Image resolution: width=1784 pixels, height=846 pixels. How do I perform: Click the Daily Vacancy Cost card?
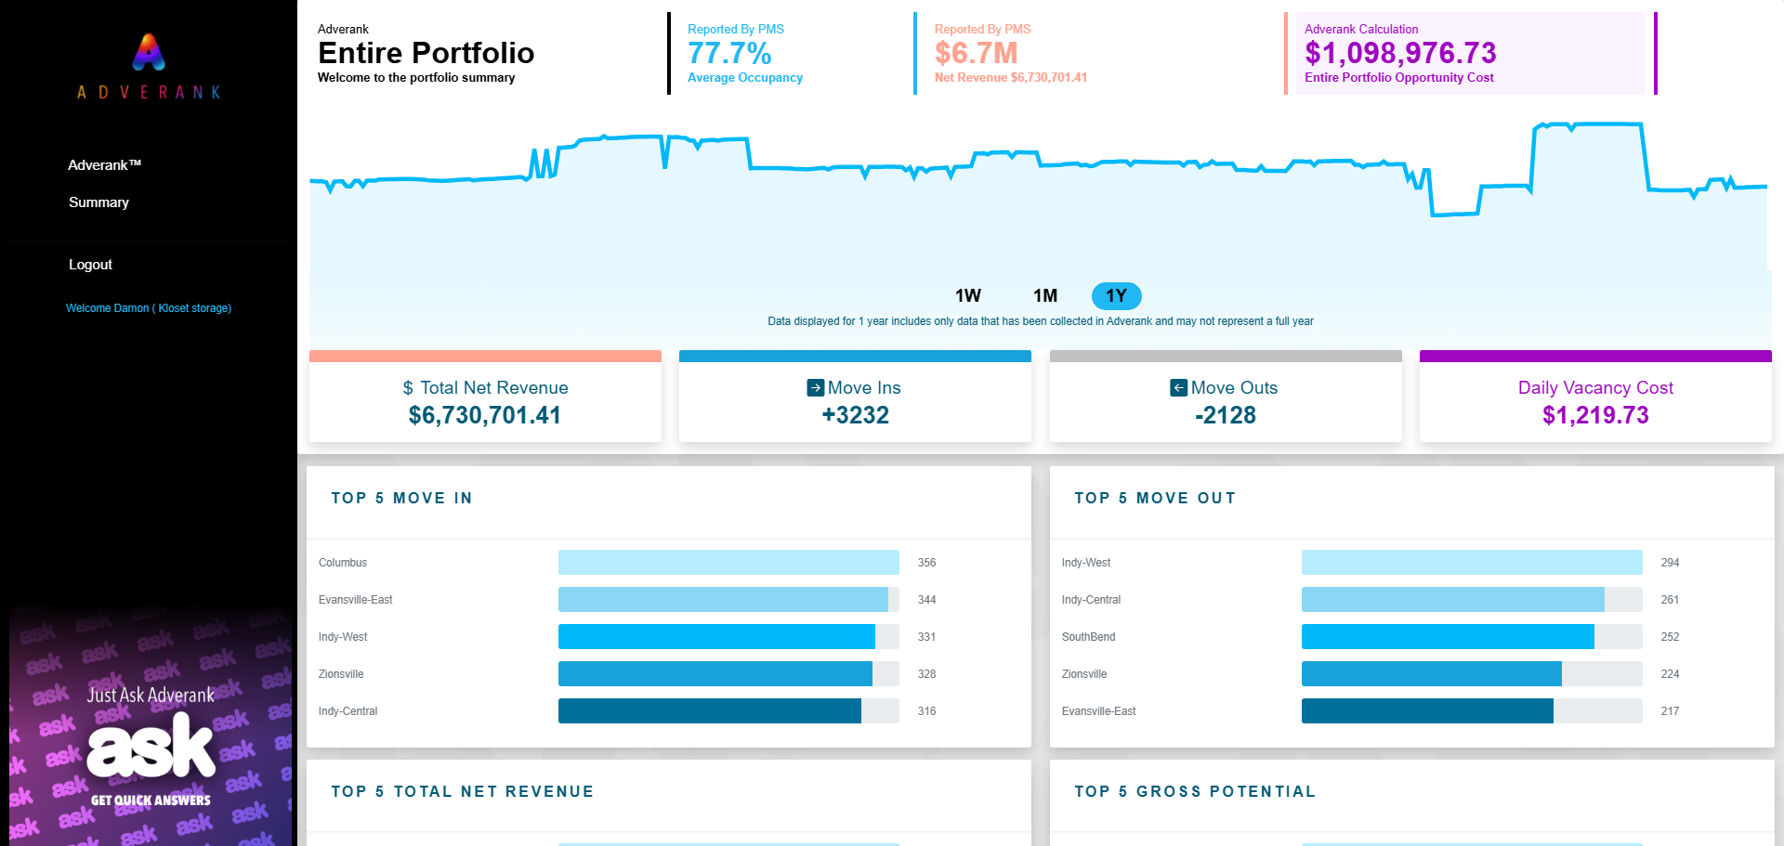(1595, 397)
